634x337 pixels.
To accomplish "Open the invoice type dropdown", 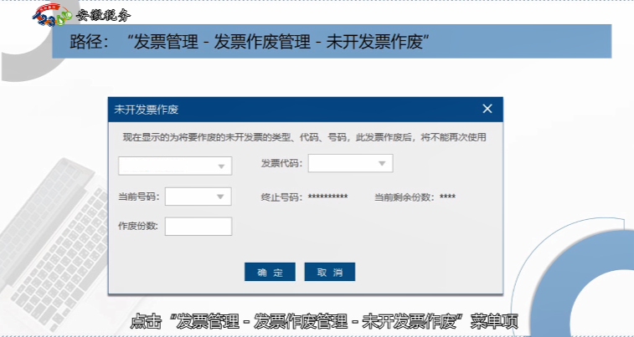I will (x=175, y=166).
